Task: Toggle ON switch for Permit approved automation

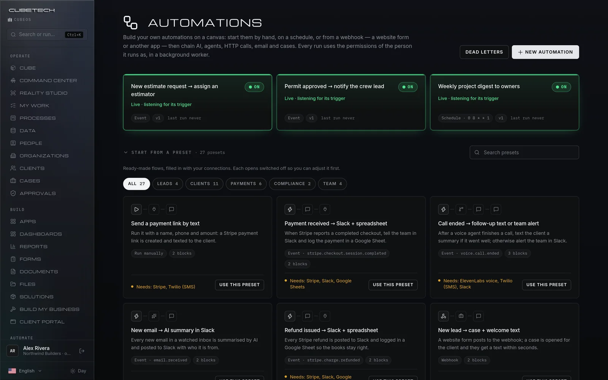Action: tap(408, 87)
